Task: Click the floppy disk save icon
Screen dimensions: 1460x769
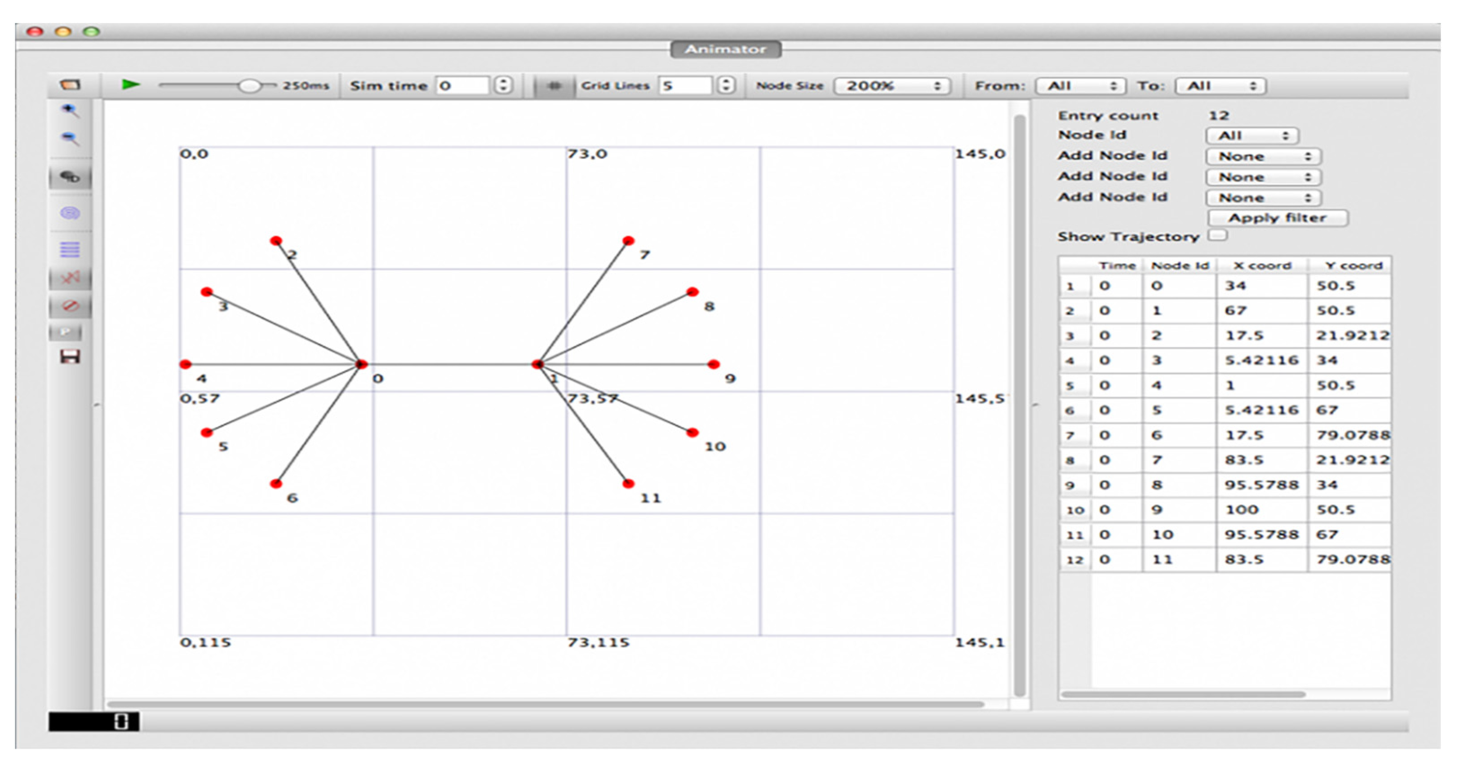Action: coord(70,357)
